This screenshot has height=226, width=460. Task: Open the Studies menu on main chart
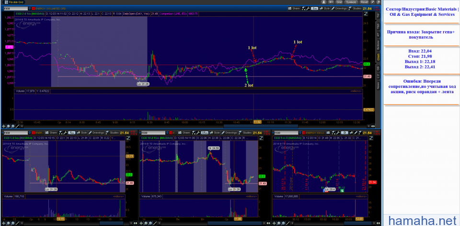355,9
